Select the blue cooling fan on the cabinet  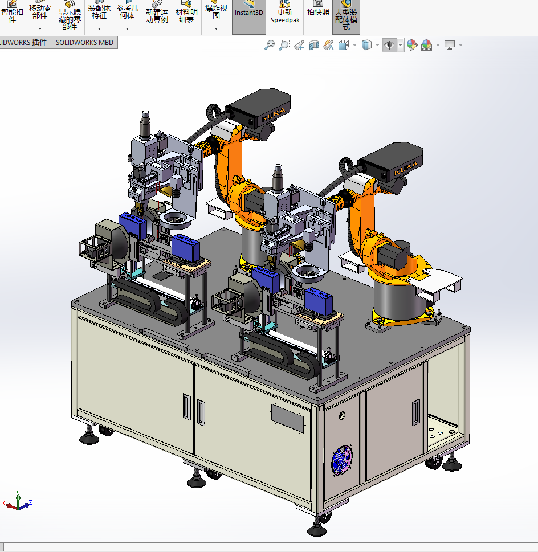(x=341, y=460)
